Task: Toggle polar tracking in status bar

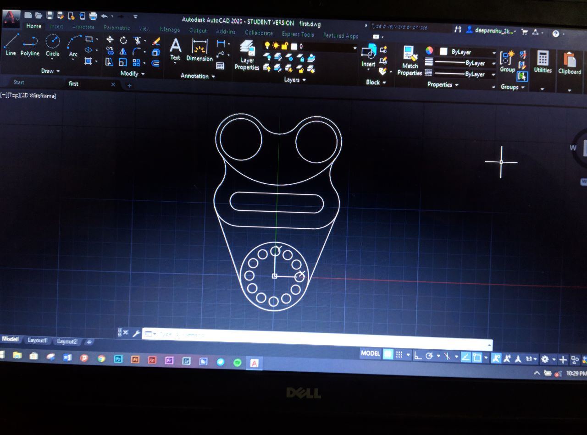Action: pyautogui.click(x=429, y=356)
